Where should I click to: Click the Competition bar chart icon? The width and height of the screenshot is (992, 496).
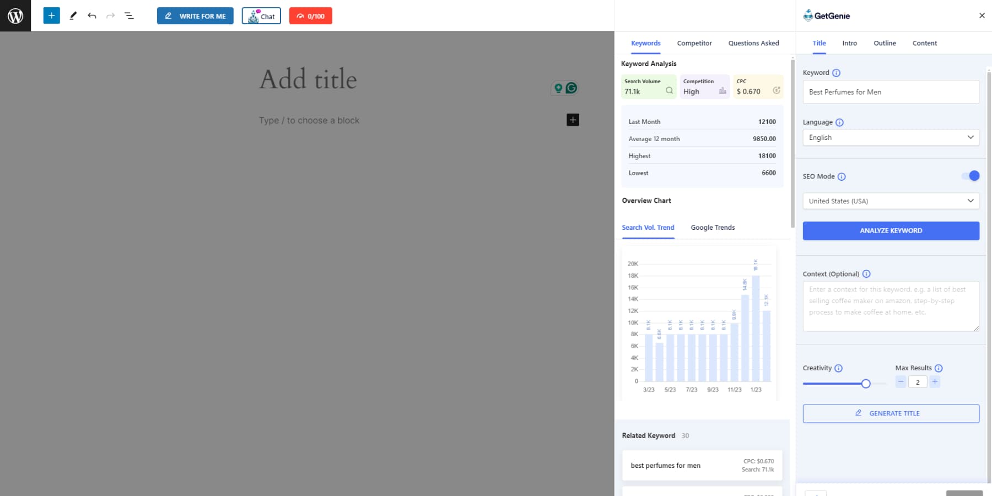723,89
